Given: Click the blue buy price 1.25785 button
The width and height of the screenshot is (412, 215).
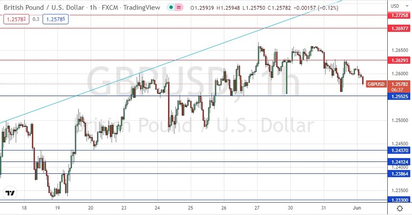Looking at the screenshot, I should click(55, 19).
